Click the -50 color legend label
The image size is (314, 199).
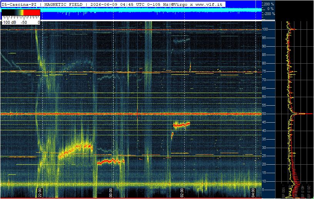coord(24,22)
